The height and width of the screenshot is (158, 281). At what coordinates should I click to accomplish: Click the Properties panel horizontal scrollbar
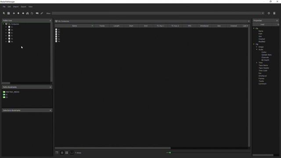coord(263,155)
